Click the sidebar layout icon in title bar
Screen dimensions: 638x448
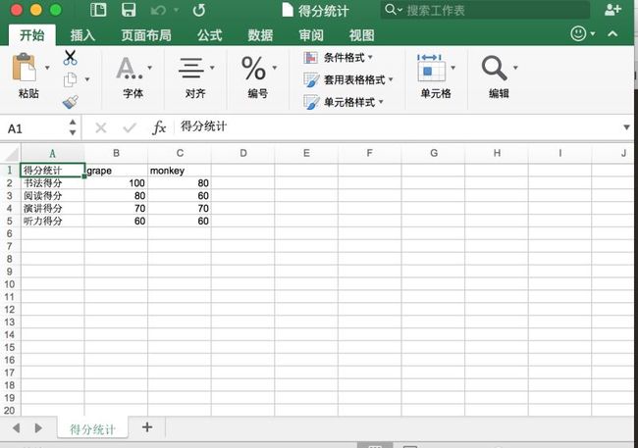[98, 10]
